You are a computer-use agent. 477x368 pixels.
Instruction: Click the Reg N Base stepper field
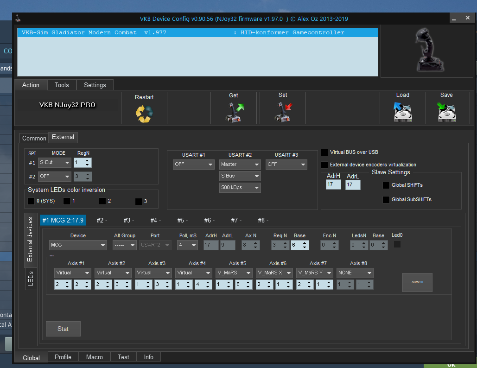[x=300, y=245]
